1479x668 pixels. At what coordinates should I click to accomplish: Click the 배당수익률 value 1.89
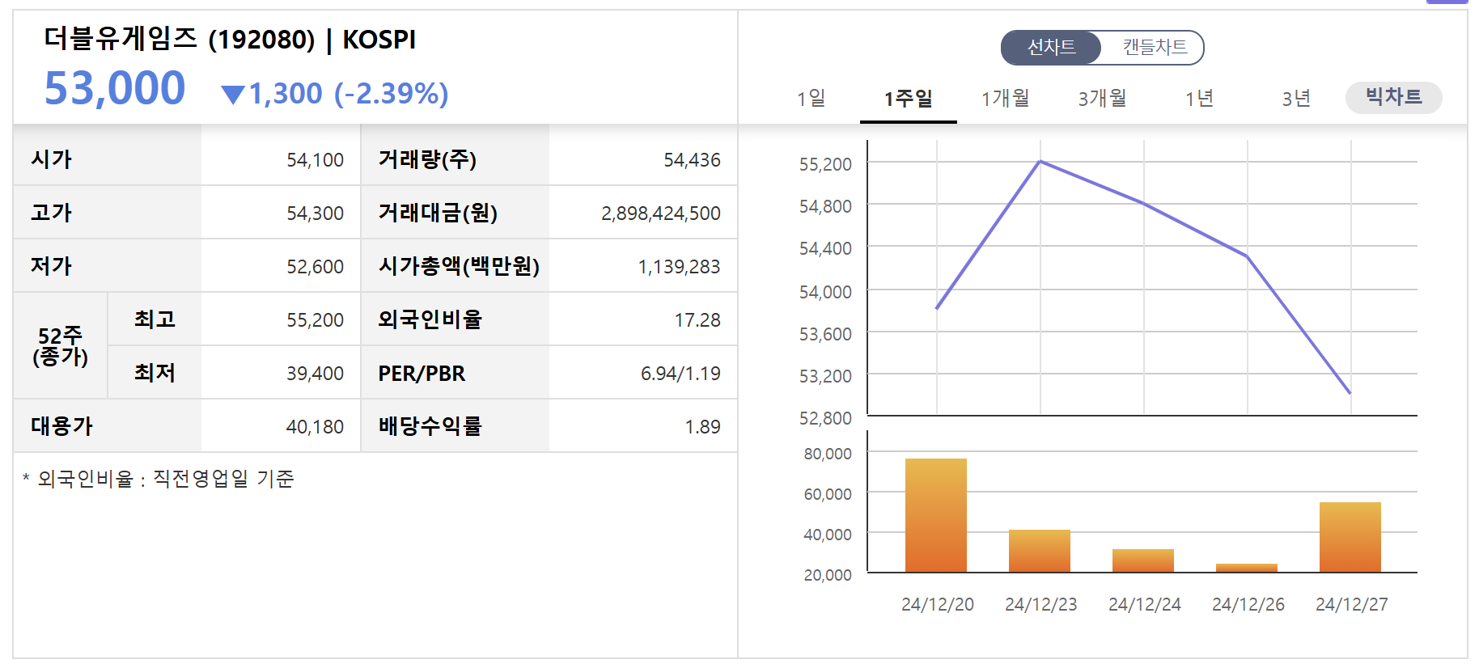(702, 427)
